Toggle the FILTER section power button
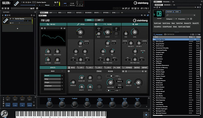This screenshot has height=118, width=203. 96,24
